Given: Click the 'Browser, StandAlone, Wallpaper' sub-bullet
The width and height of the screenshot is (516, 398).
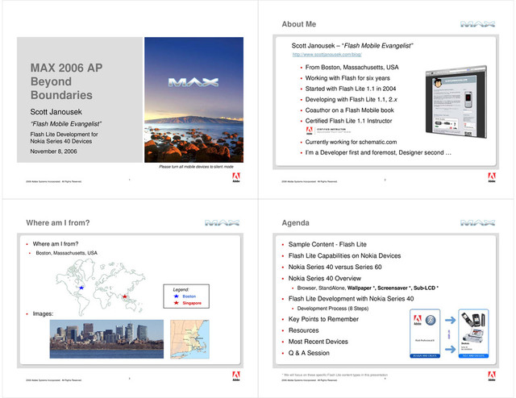Looking at the screenshot, I should coord(368,288).
